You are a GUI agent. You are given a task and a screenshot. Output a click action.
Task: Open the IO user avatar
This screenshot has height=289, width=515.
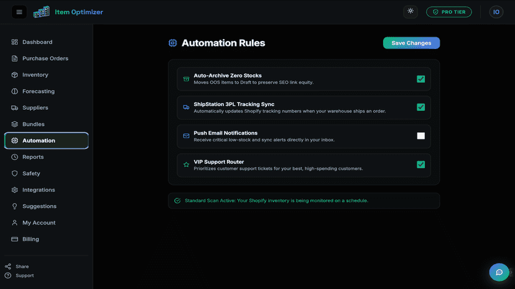pos(496,12)
